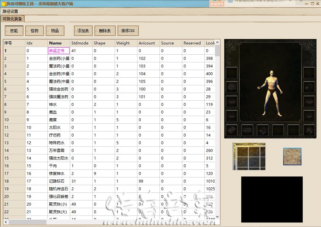The height and width of the screenshot is (227, 321).
Task: Click the 添加表 button
Action: click(83, 31)
